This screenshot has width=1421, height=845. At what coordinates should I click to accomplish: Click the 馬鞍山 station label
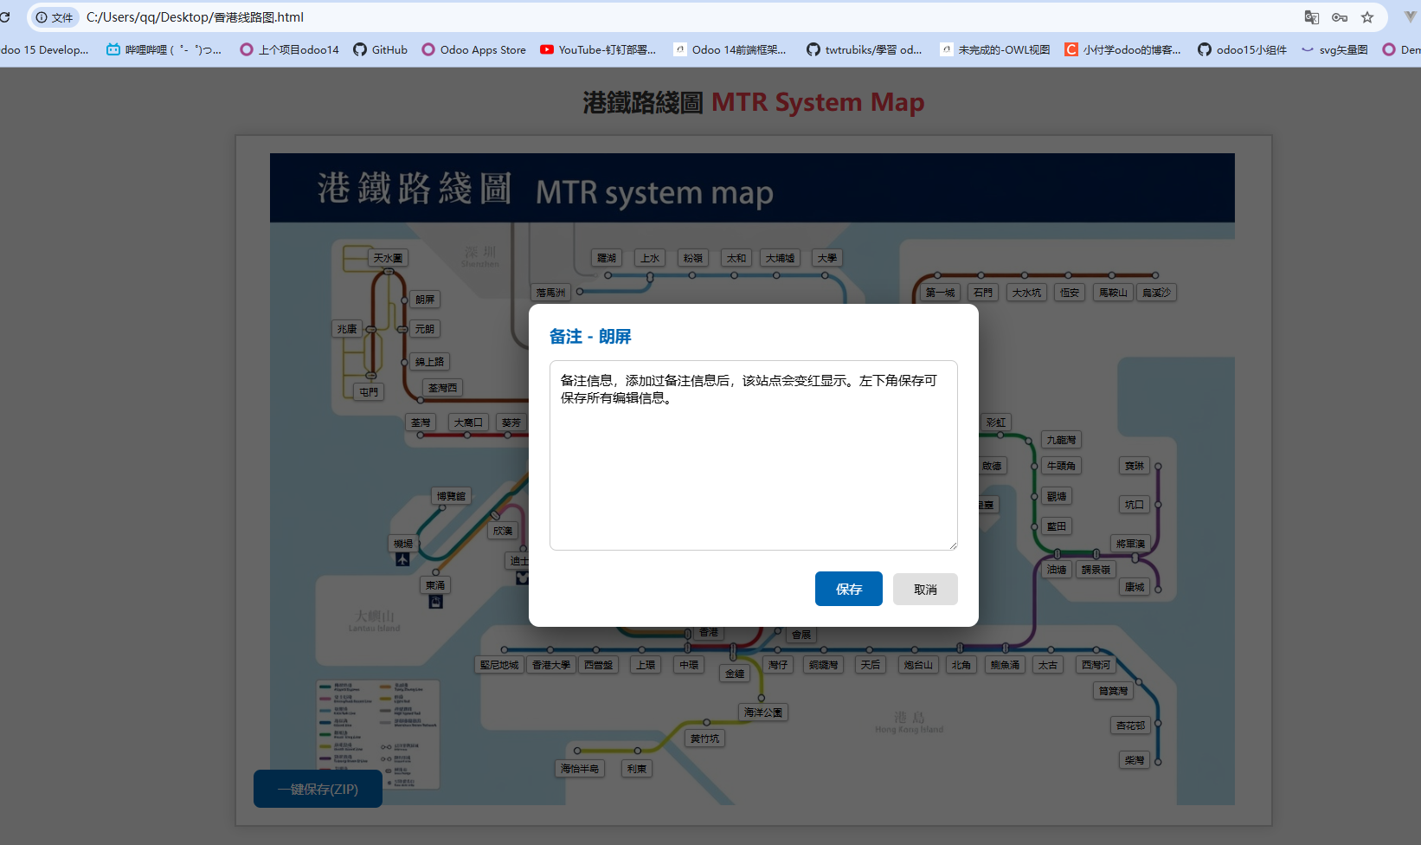coord(1113,293)
